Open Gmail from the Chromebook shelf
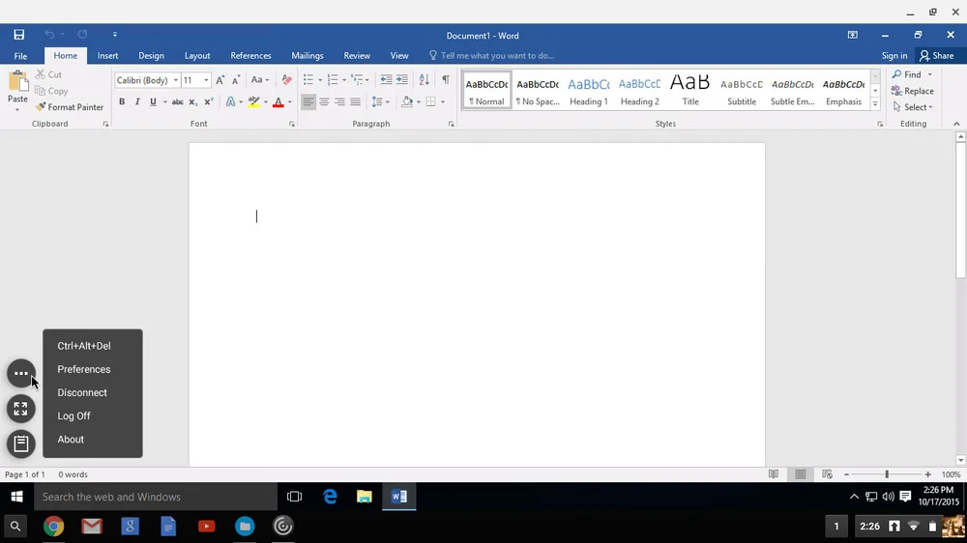Viewport: 967px width, 543px height. (x=92, y=527)
